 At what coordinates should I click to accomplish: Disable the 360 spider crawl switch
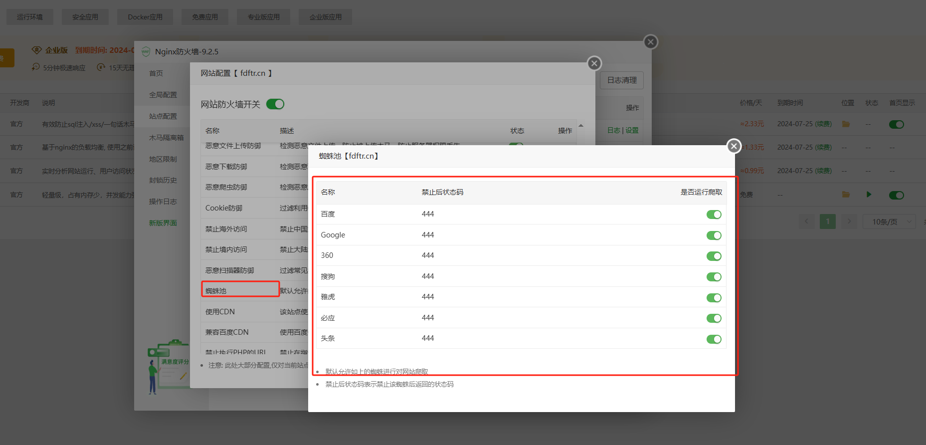(714, 256)
